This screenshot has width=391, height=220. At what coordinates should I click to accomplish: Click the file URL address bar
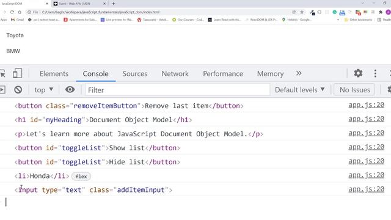(159, 12)
